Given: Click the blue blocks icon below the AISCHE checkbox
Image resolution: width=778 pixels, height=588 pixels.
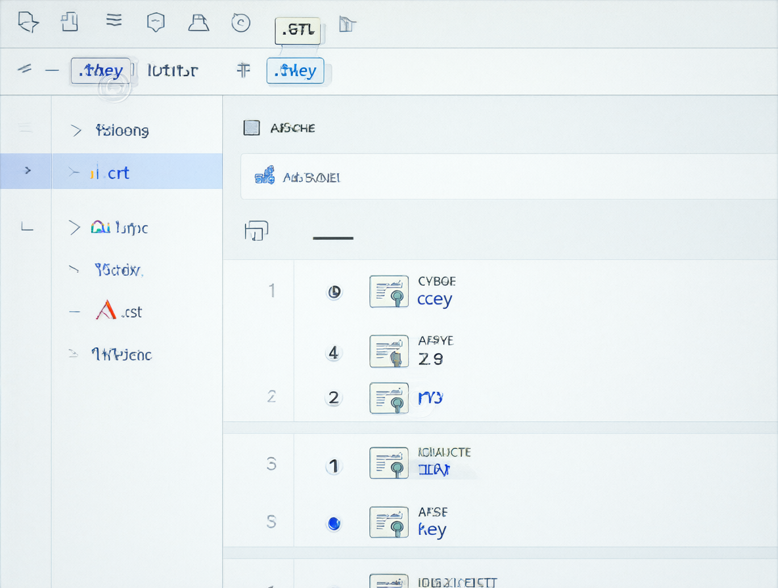Looking at the screenshot, I should tap(265, 175).
